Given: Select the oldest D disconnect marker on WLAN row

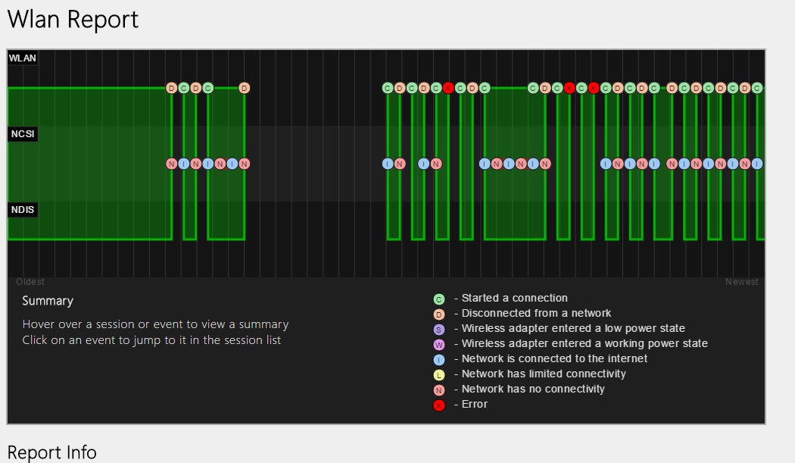Looking at the screenshot, I should tap(171, 89).
